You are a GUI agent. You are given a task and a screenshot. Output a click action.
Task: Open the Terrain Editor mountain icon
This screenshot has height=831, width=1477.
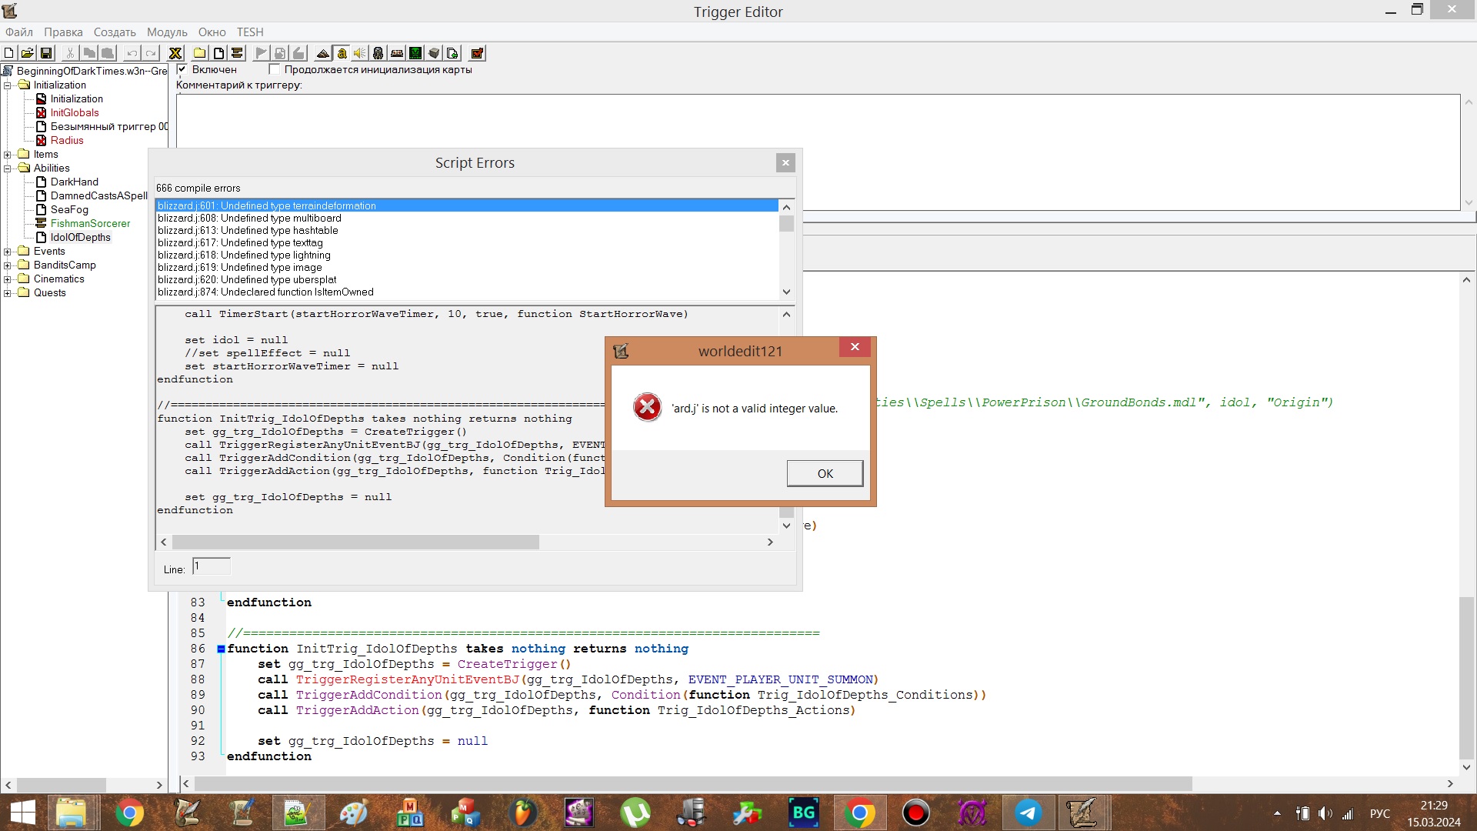tap(323, 53)
